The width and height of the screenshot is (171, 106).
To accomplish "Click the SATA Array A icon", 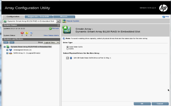I will tap(11, 53).
